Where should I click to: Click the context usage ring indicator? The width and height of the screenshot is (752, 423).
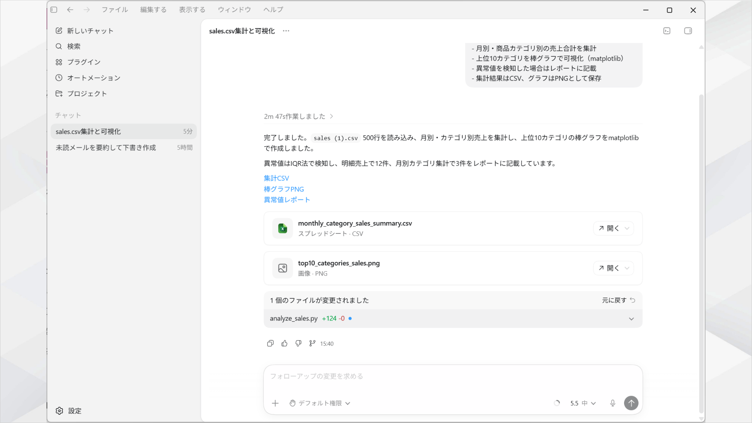click(557, 403)
